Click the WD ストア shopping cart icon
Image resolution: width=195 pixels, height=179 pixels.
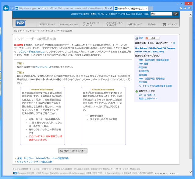(x=164, y=24)
